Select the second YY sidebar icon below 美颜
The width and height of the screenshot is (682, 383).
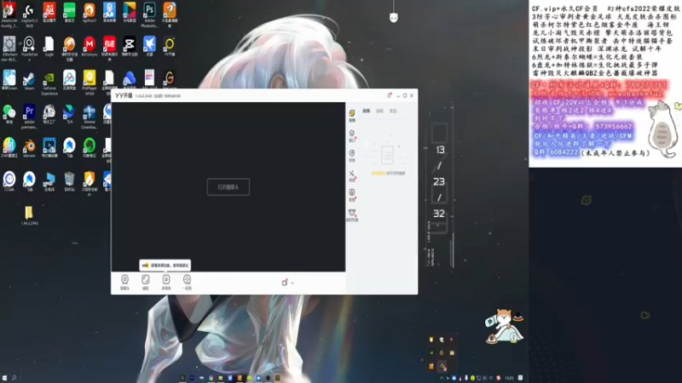pos(352,135)
